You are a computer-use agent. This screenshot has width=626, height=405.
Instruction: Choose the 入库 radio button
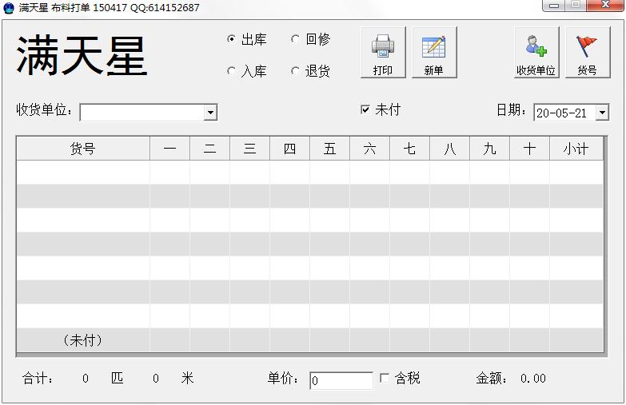point(232,71)
